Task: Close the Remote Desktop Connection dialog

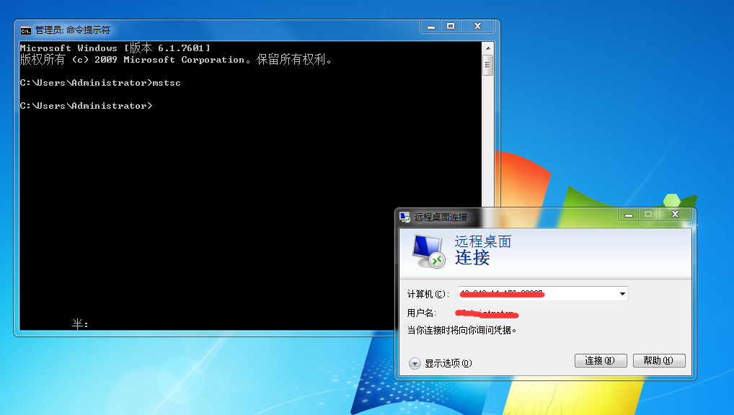Action: click(675, 215)
